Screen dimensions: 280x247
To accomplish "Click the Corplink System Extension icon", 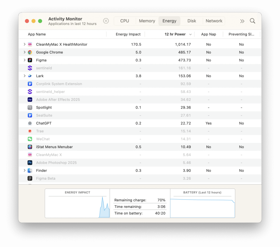I will click(x=30, y=84).
